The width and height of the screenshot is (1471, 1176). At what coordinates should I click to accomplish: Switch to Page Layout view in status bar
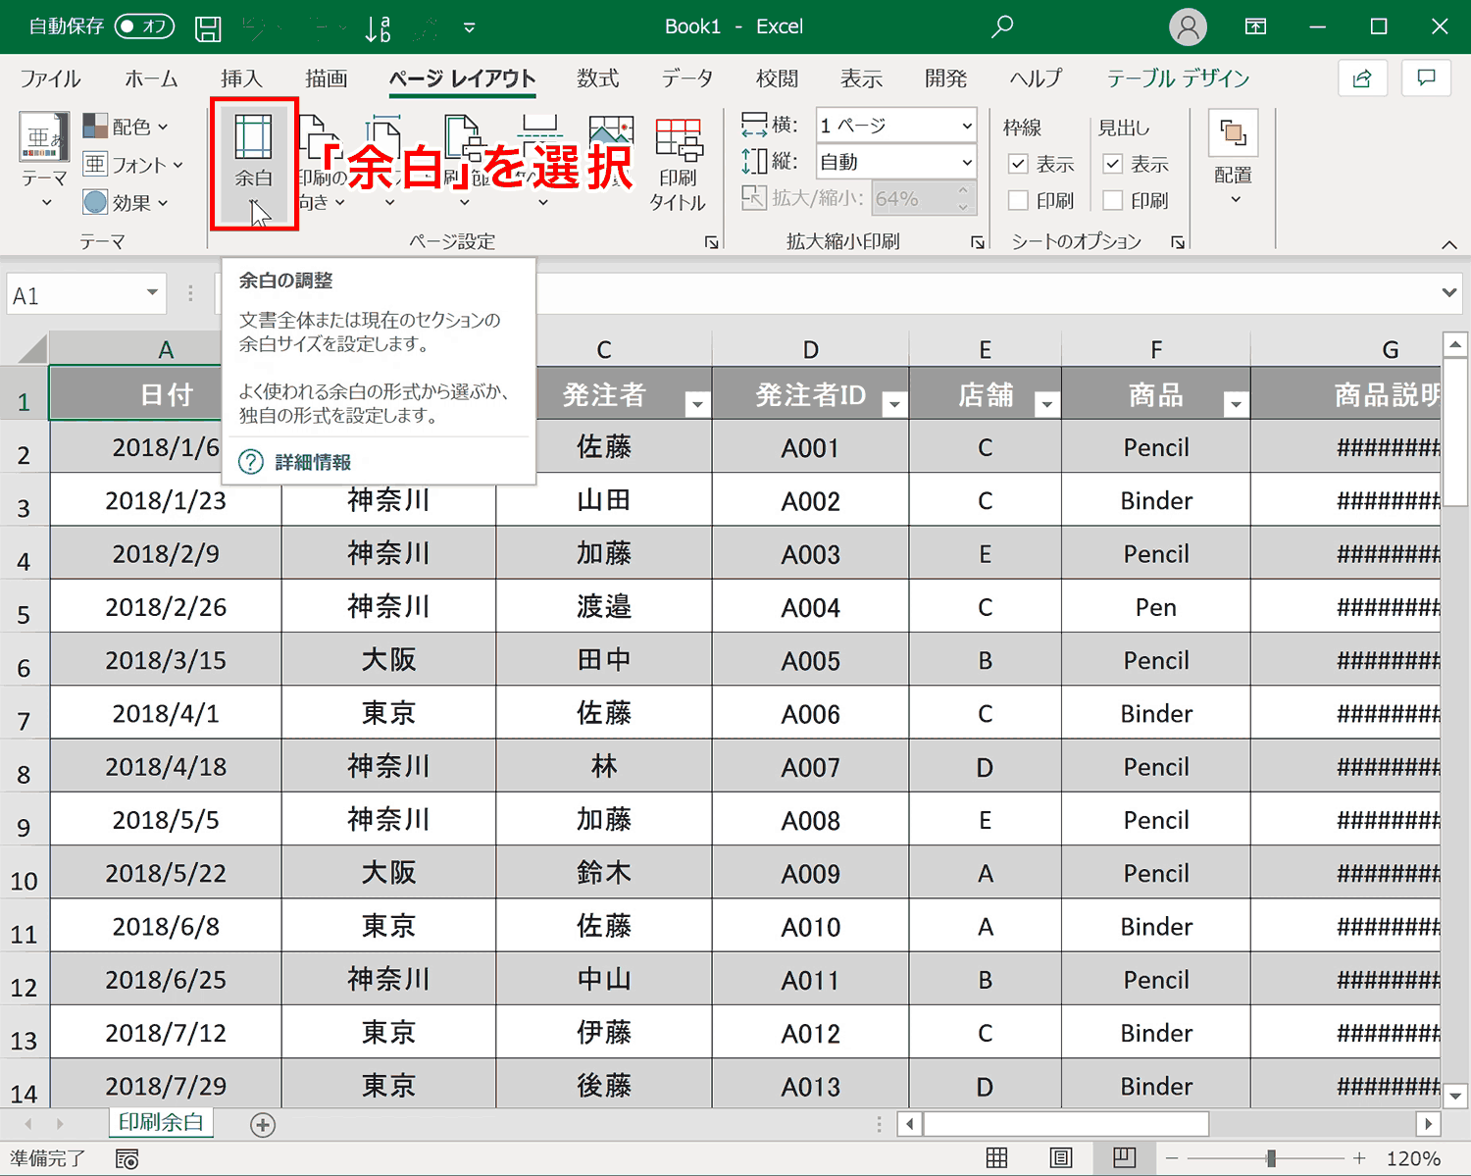pos(1061,1158)
